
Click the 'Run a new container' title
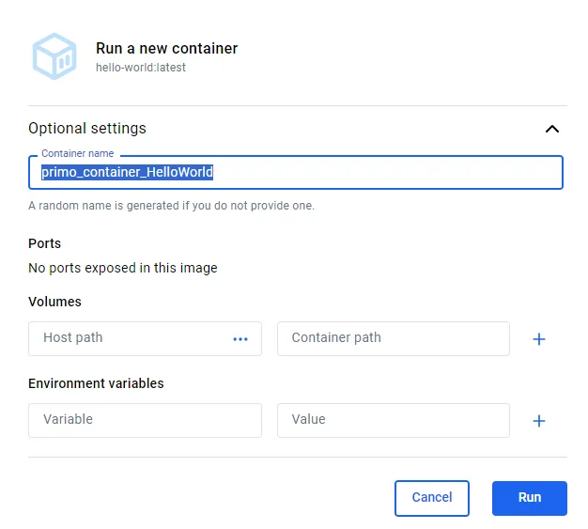tap(166, 49)
